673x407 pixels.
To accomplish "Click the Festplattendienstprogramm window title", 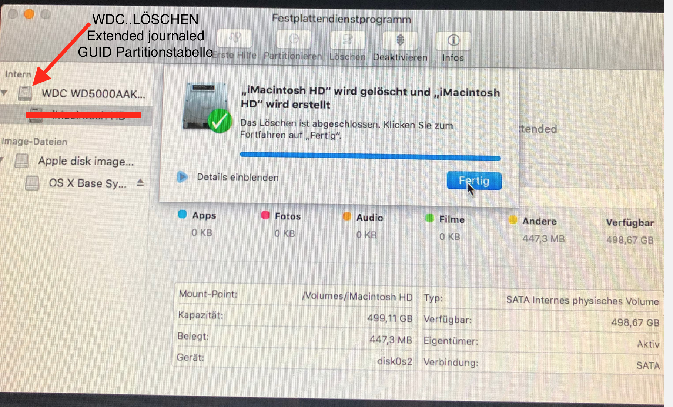I will [x=341, y=19].
